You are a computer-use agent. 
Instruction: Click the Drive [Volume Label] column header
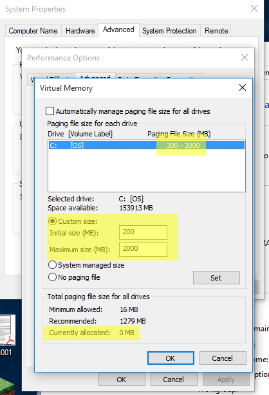80,134
